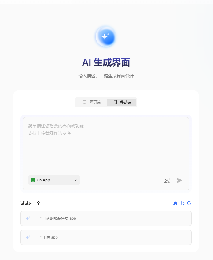The height and width of the screenshot is (260, 213).
Task: Click the monitor icon in 网页端 tab
Action: pyautogui.click(x=85, y=102)
